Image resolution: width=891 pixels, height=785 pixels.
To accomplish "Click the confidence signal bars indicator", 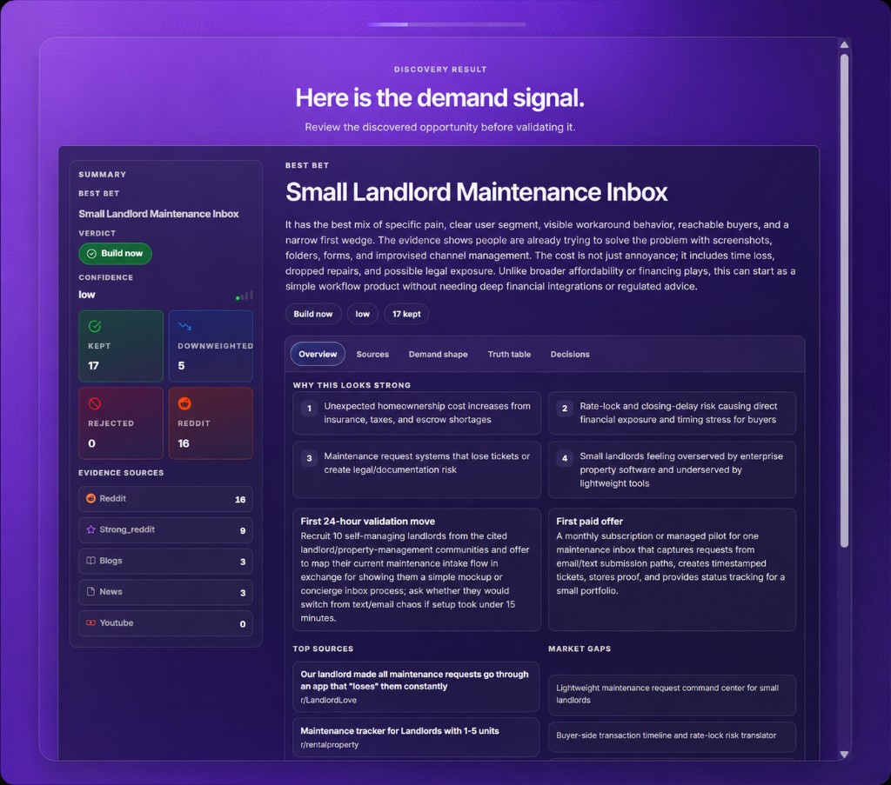I will click(245, 296).
